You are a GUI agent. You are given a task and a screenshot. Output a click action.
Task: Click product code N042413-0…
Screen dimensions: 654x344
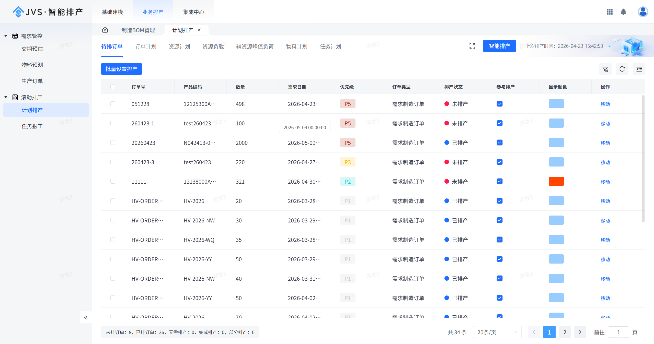[200, 143]
